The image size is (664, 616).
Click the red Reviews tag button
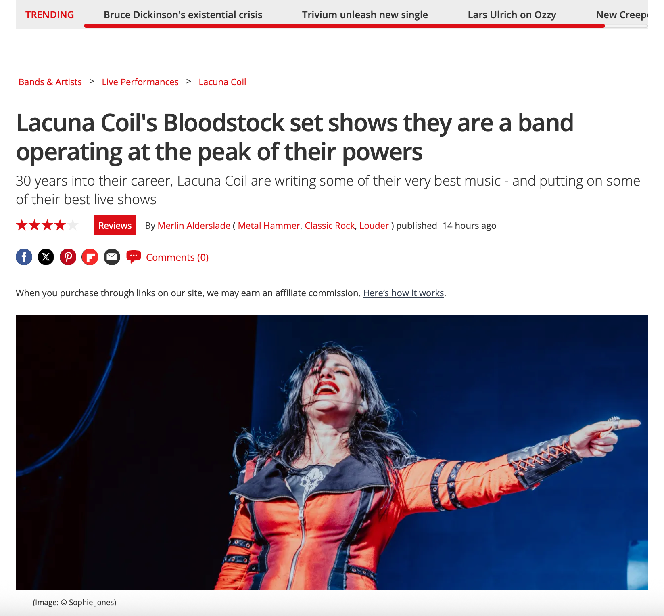tap(115, 225)
